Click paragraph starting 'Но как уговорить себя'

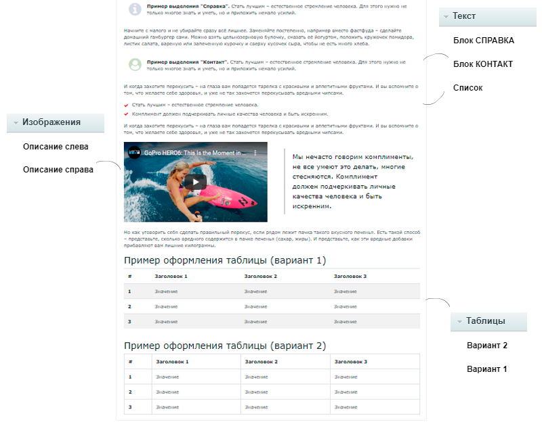pyautogui.click(x=272, y=239)
